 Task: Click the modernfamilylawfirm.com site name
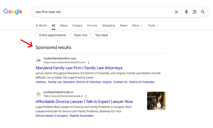click(60, 59)
